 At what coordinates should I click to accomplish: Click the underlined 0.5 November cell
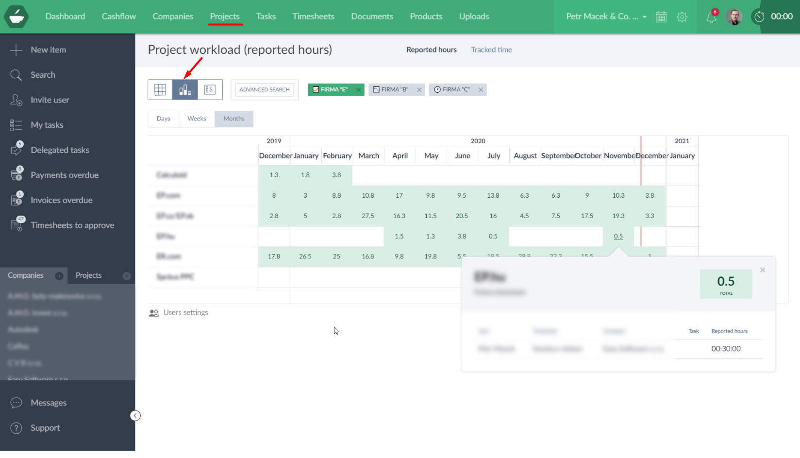618,237
